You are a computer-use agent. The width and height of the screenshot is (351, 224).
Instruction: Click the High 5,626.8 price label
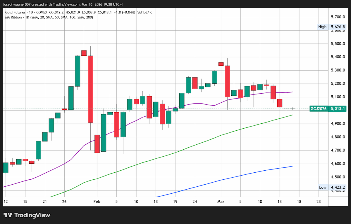(333, 27)
